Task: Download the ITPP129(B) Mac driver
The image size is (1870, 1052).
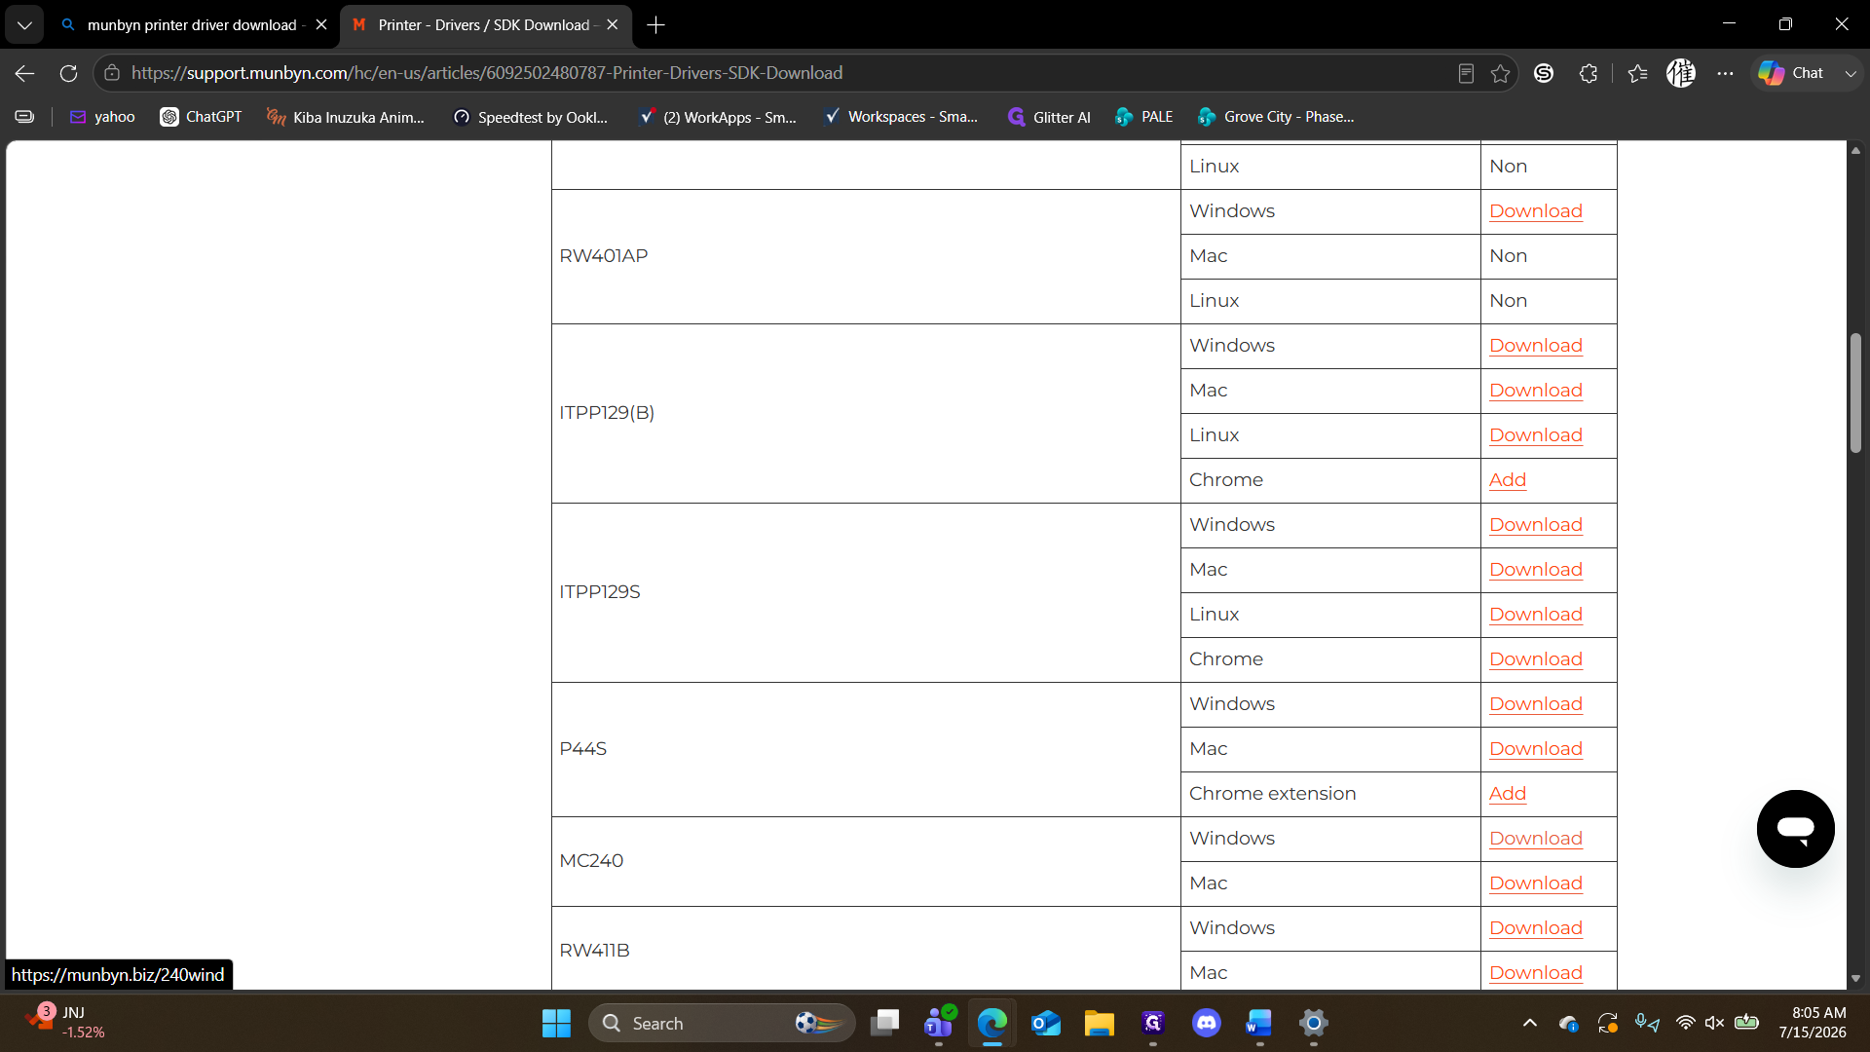Action: click(x=1536, y=391)
